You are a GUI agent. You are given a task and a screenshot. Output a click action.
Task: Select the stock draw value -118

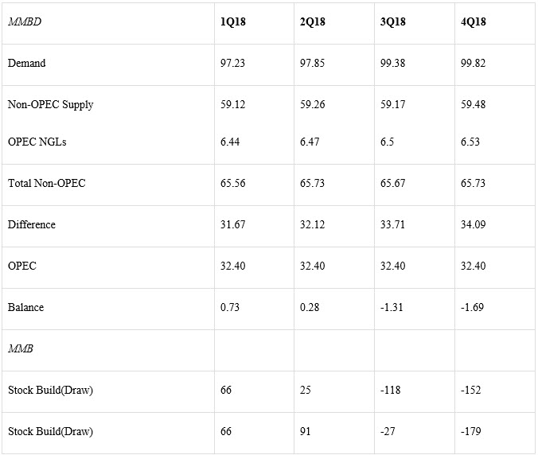pos(390,390)
